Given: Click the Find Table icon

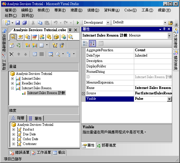Looking at the screenshot, I should tap(51, 54).
